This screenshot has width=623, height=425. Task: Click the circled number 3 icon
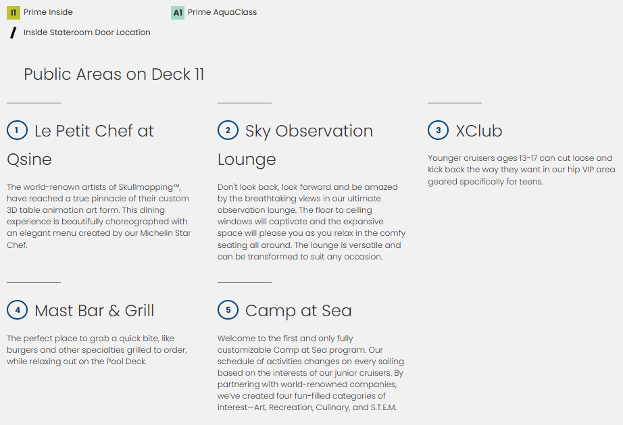point(438,130)
